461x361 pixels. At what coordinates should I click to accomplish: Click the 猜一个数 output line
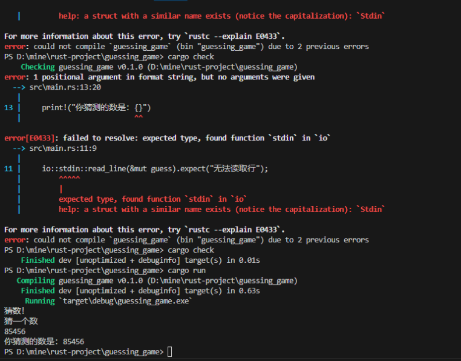point(21,321)
